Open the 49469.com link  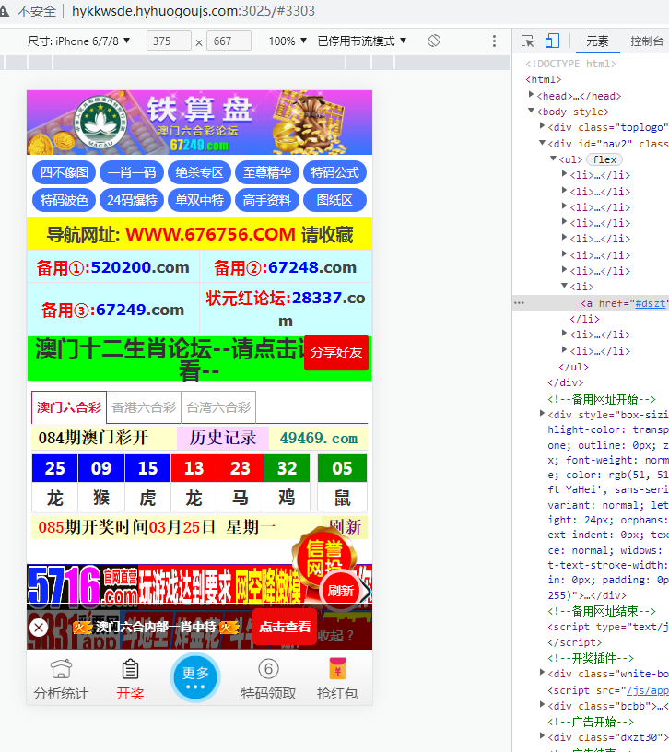pyautogui.click(x=319, y=438)
